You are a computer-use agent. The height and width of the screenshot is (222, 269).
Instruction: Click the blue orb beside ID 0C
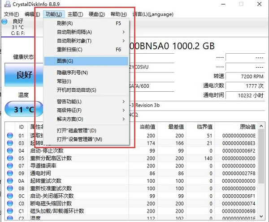coord(10,196)
